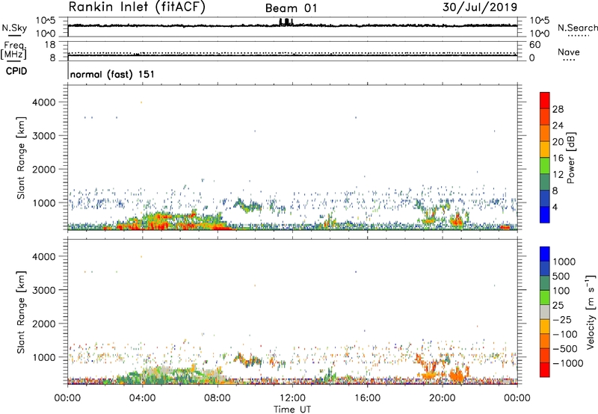Click the 'Slant Range [km]' label of power plot
The width and height of the screenshot is (598, 414).
pos(22,158)
